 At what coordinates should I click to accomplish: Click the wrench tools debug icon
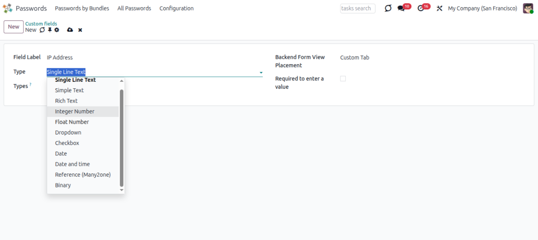point(439,9)
